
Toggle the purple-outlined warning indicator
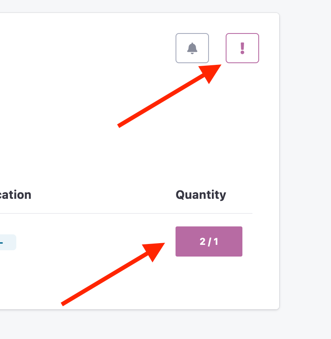pyautogui.click(x=242, y=48)
